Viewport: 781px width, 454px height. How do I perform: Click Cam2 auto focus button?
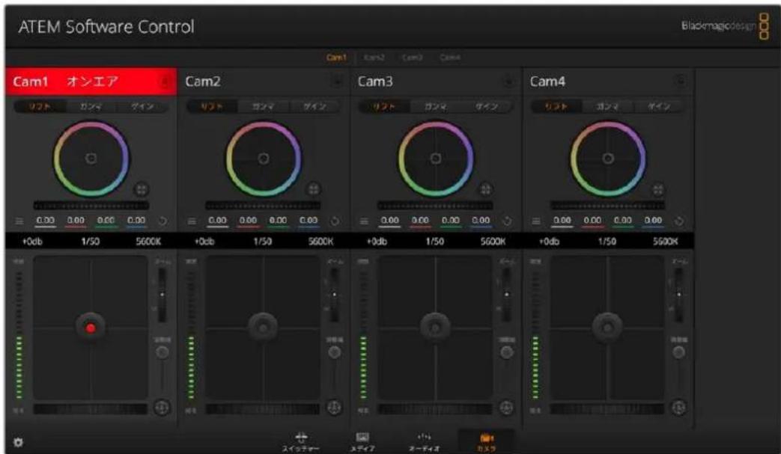(x=334, y=408)
